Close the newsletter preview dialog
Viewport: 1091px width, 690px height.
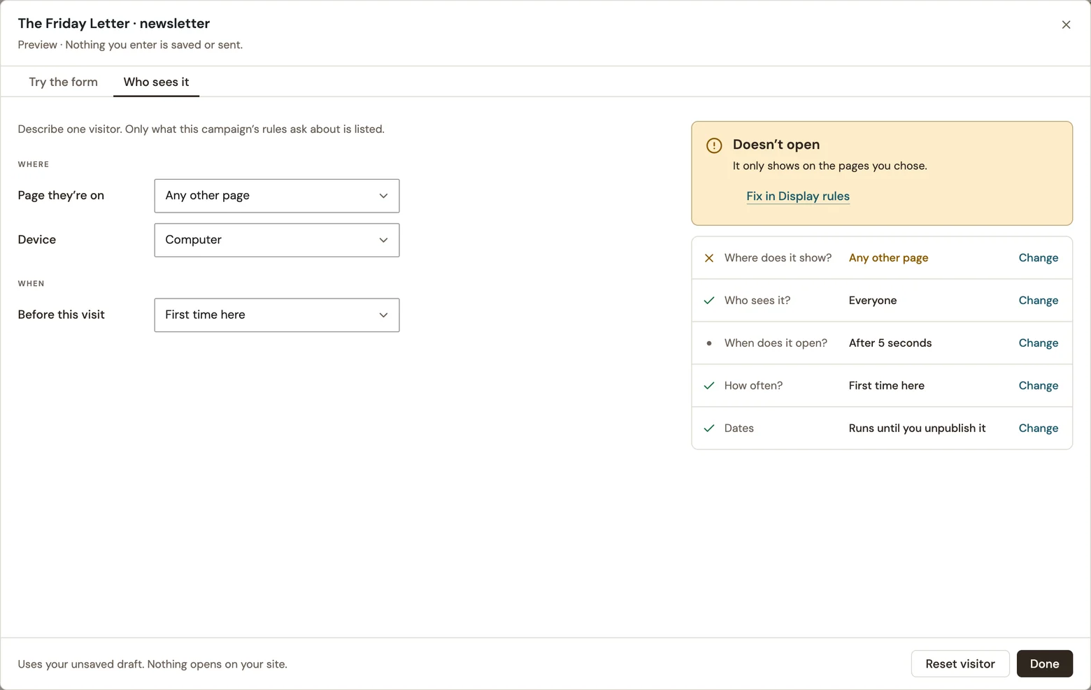[x=1066, y=24]
